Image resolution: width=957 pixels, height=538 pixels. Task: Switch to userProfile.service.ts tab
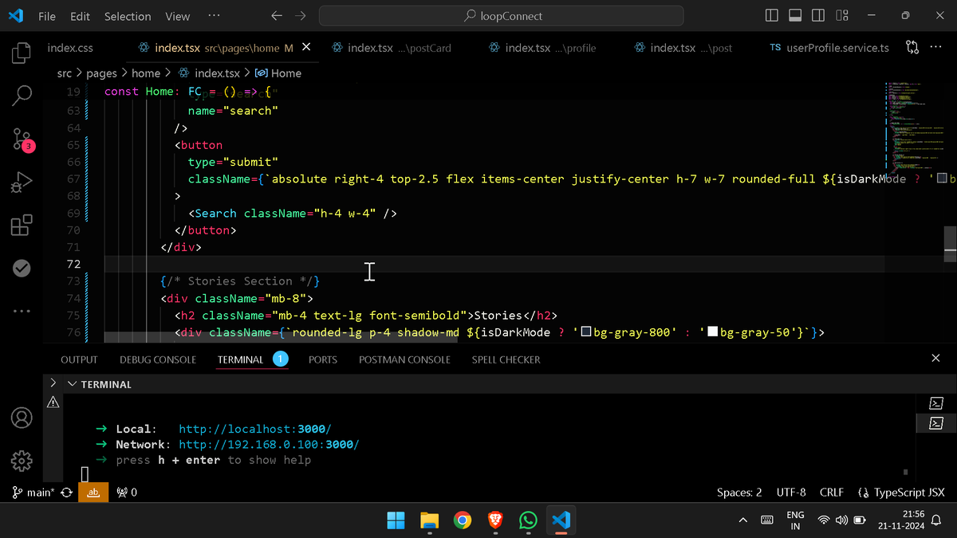pyautogui.click(x=829, y=48)
